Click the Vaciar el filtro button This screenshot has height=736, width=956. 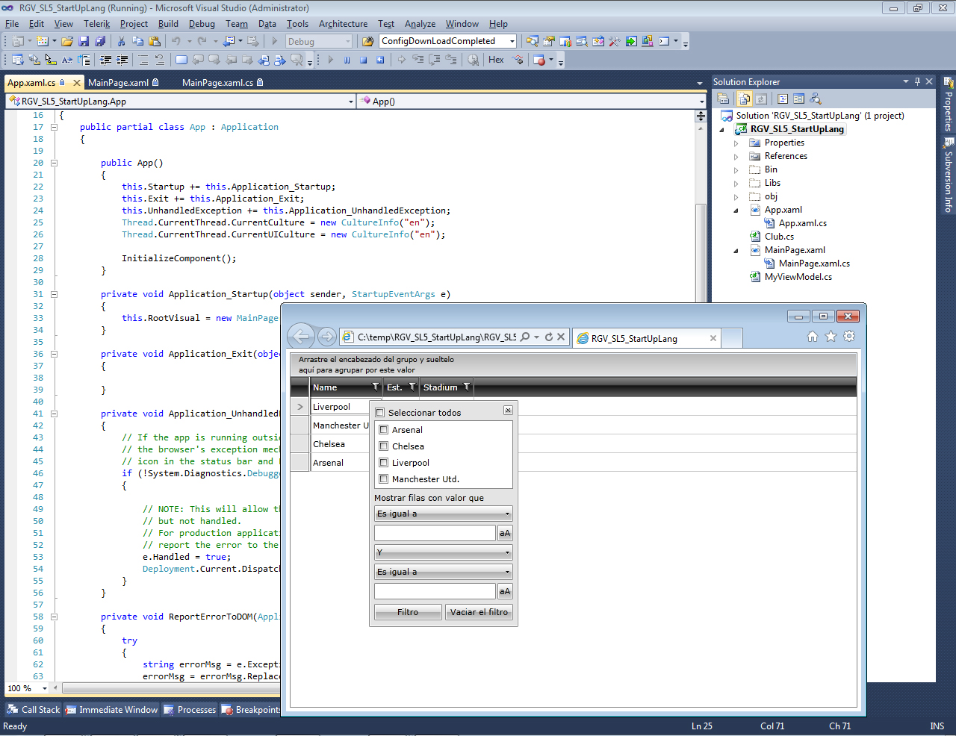(479, 612)
